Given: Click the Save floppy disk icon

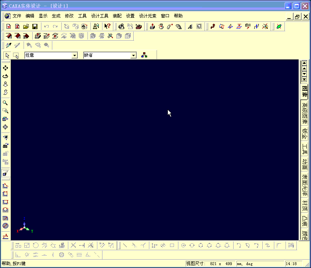Looking at the screenshot, I should (x=35, y=27).
